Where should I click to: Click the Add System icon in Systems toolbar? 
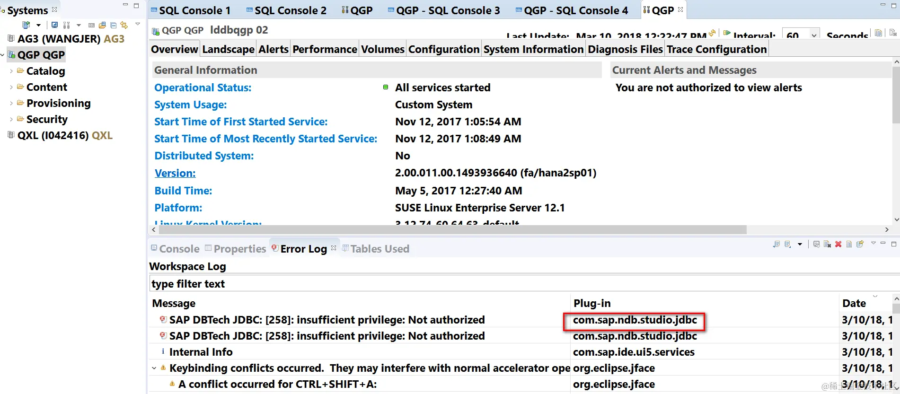pyautogui.click(x=26, y=25)
